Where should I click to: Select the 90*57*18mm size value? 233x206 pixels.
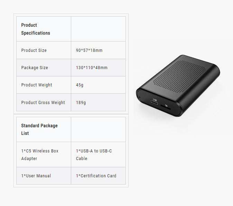(89, 50)
